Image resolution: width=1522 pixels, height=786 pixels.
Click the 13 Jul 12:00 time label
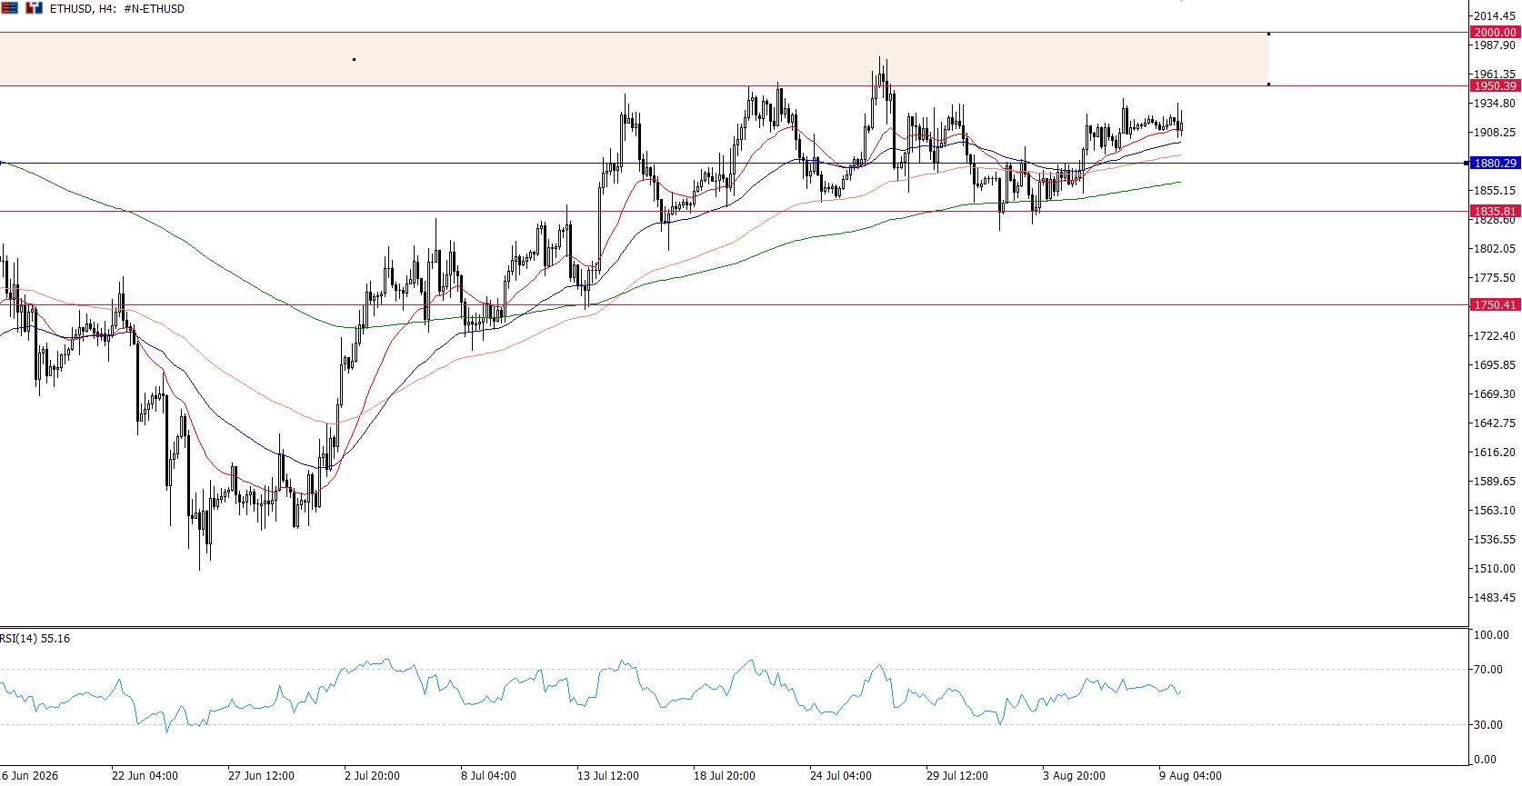pos(608,776)
